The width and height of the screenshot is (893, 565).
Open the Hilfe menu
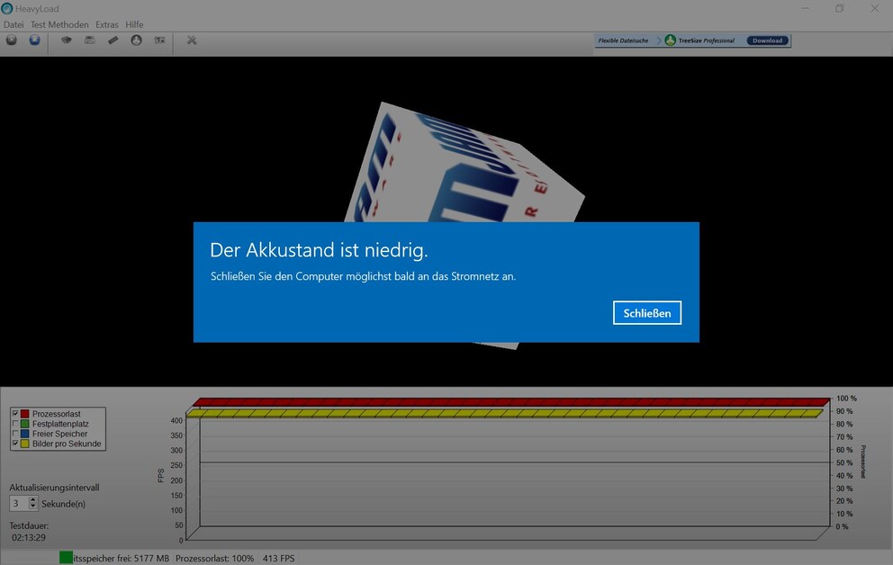point(134,24)
